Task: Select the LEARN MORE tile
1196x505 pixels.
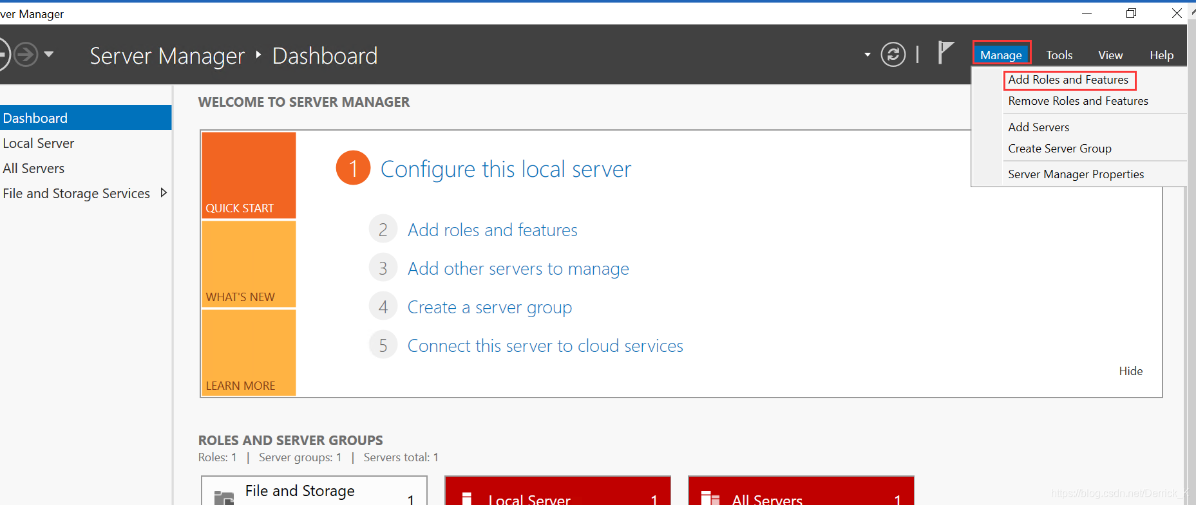Action: point(249,353)
